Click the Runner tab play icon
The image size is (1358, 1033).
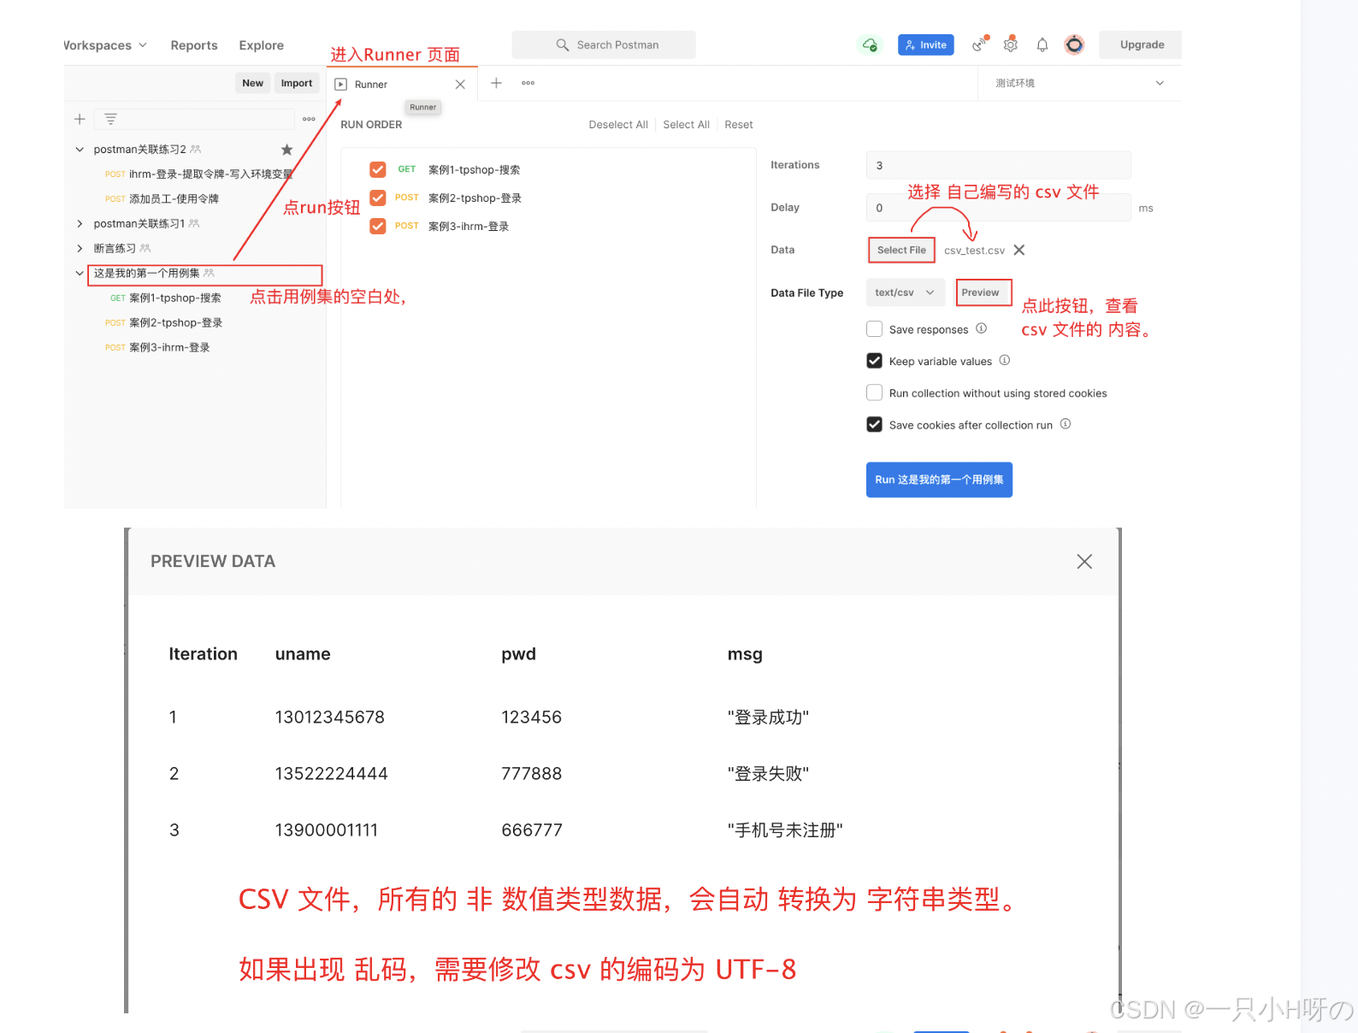click(x=341, y=84)
